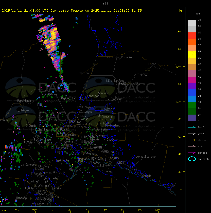This screenshot has width=211, height=213.
Task: Click the 'current' legend label
Action: [x=203, y=159]
